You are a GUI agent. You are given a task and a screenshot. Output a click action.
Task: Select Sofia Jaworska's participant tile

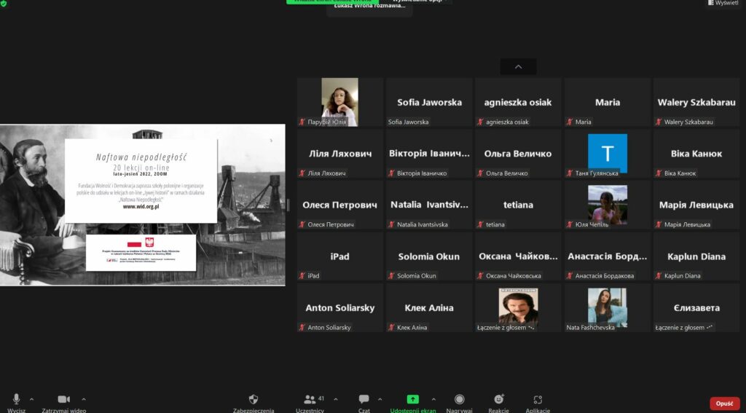(x=429, y=103)
